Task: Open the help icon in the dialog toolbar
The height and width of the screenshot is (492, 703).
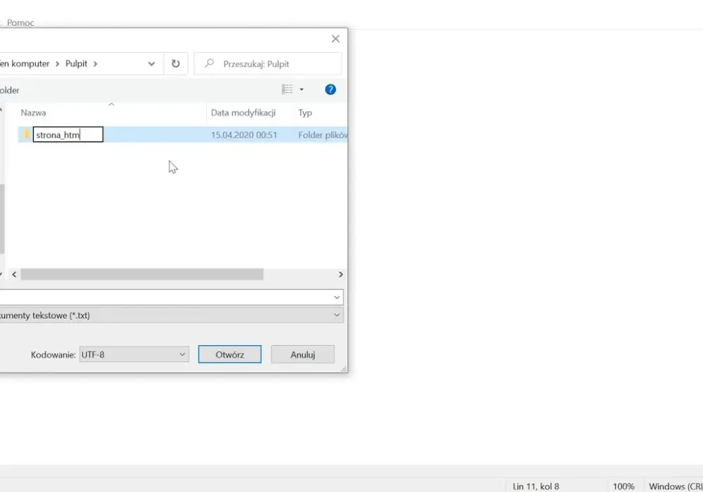Action: point(330,90)
